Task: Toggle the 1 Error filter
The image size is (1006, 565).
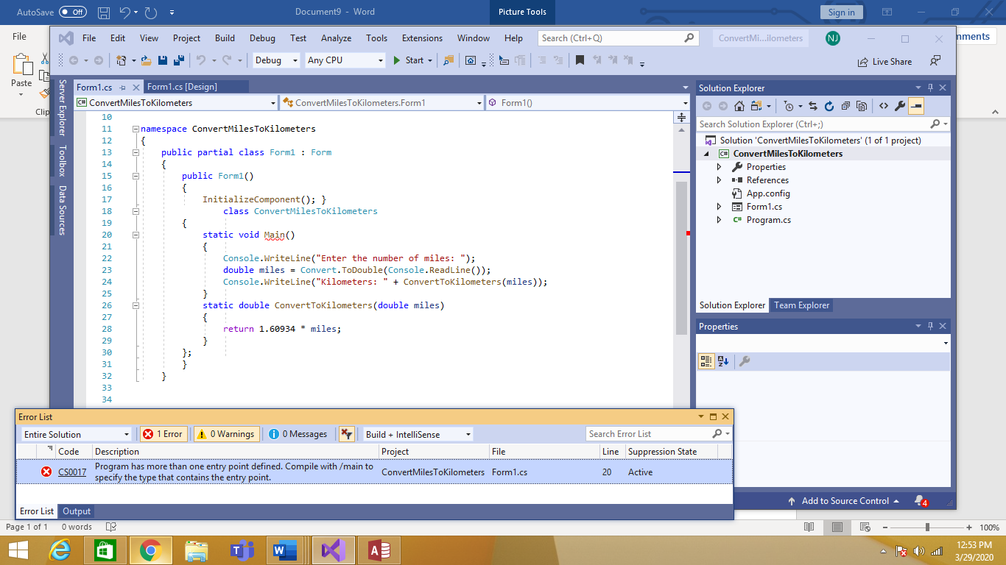Action: (x=163, y=434)
